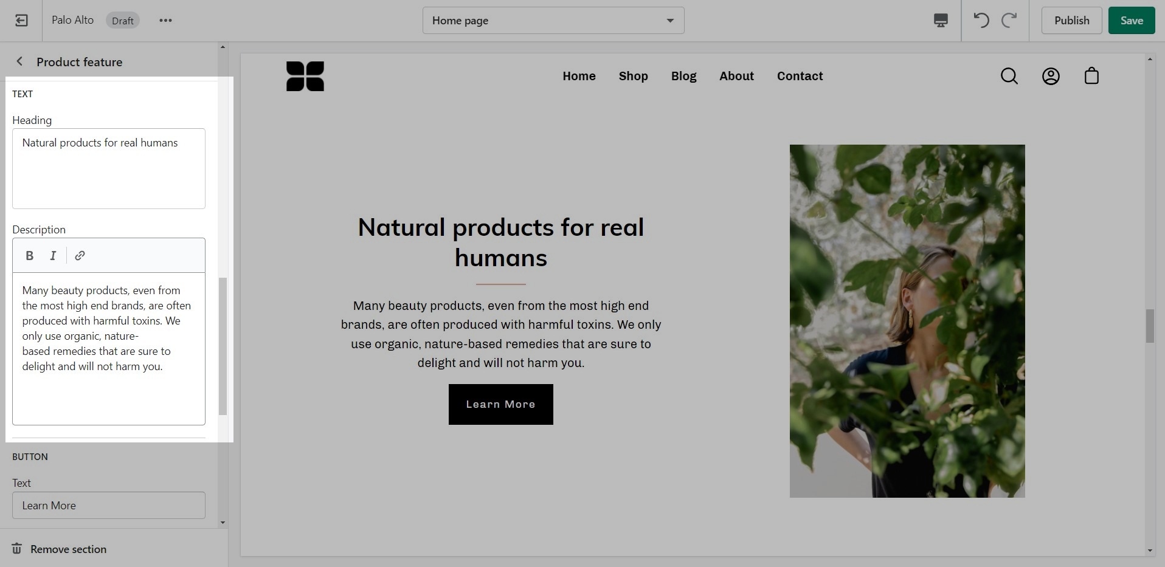Select the Shop menu item
The width and height of the screenshot is (1165, 567).
coord(633,76)
